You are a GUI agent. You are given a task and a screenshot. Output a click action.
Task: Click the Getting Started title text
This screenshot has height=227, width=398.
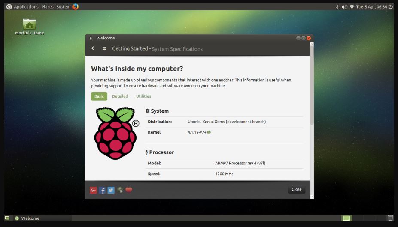pos(130,48)
